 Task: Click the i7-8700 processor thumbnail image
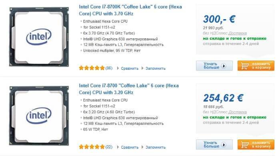[x=39, y=116]
